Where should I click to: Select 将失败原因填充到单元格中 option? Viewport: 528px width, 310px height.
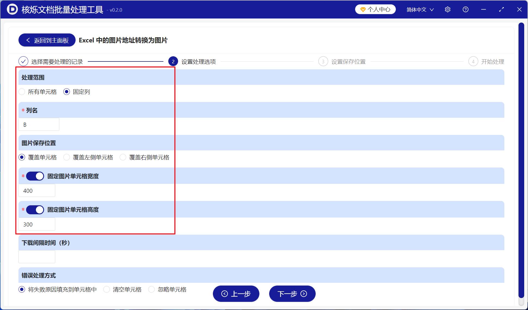58,290
